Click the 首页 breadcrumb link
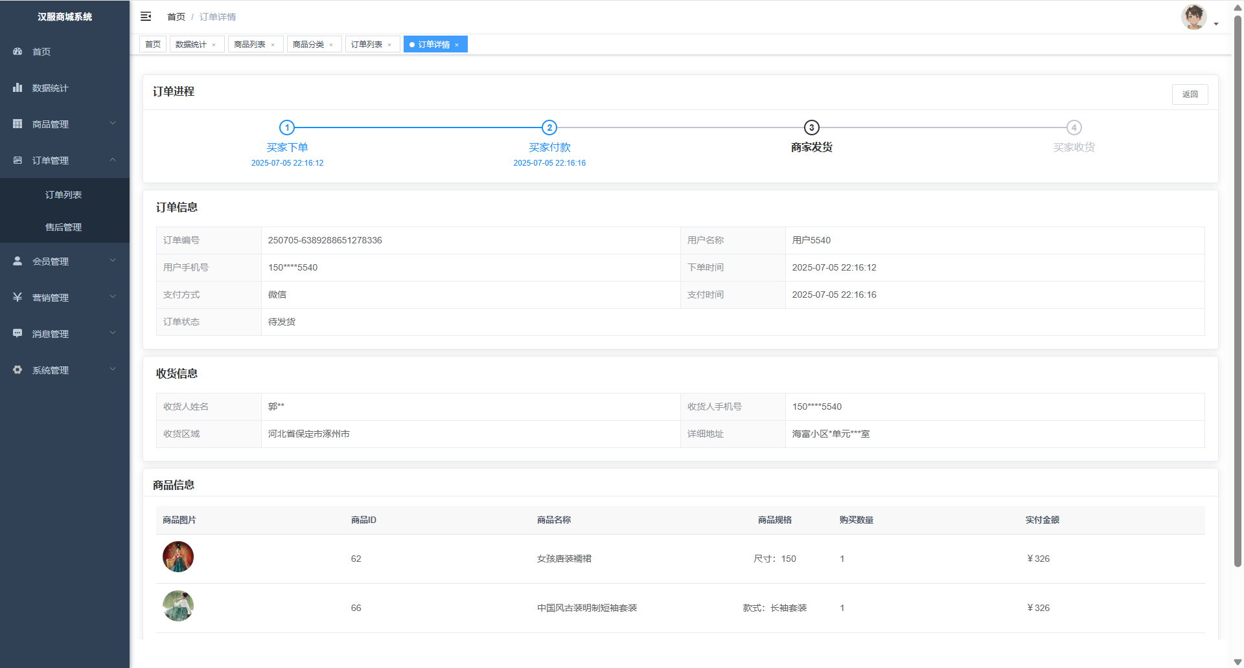 [176, 17]
